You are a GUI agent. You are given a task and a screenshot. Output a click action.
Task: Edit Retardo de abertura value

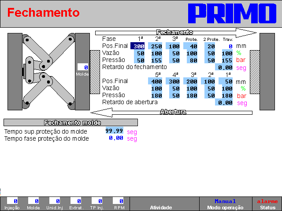point(224,102)
